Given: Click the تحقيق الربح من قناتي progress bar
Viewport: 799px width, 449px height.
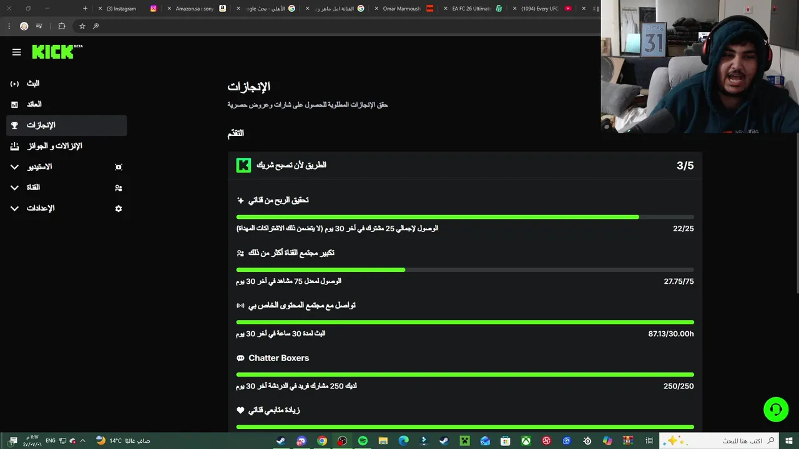Looking at the screenshot, I should pyautogui.click(x=465, y=217).
